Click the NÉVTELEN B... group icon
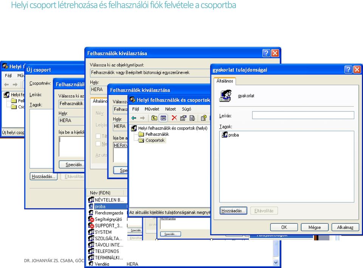The height and width of the screenshot is (268, 363). point(91,200)
